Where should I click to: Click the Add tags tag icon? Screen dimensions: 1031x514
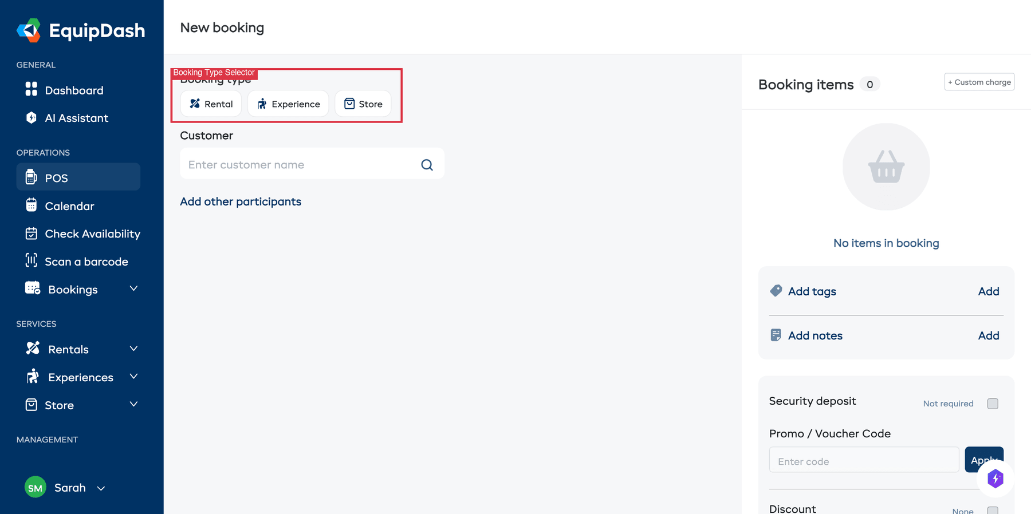[x=776, y=291]
